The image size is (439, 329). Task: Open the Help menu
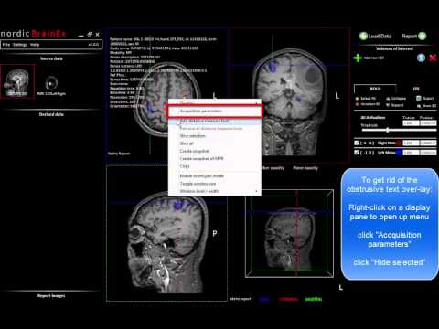point(35,45)
